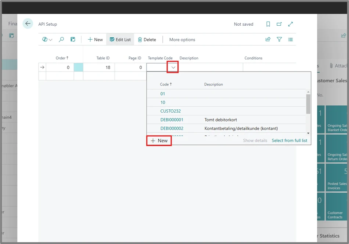Click Order cell with value 0
Image resolution: width=349 pixels, height=244 pixels.
(x=60, y=68)
